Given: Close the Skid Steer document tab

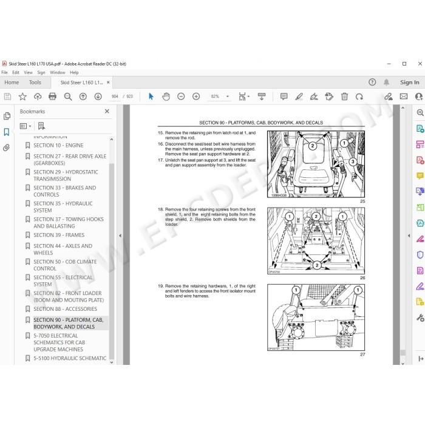Looking at the screenshot, I should 108,83.
